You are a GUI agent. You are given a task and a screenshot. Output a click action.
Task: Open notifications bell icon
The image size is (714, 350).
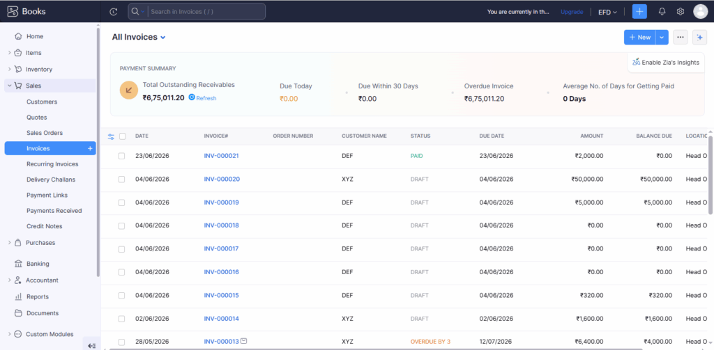coord(662,12)
